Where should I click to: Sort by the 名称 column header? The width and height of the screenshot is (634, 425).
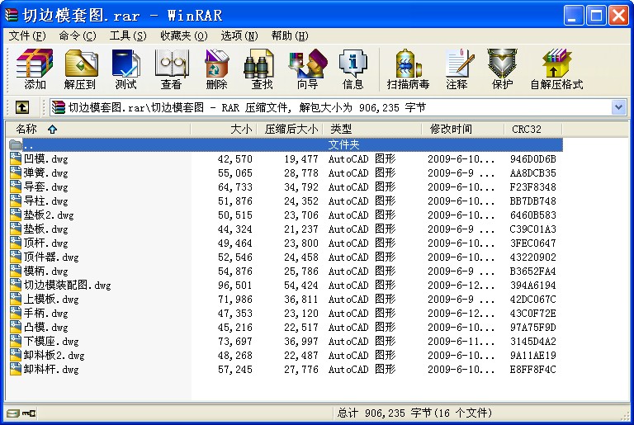[99, 129]
